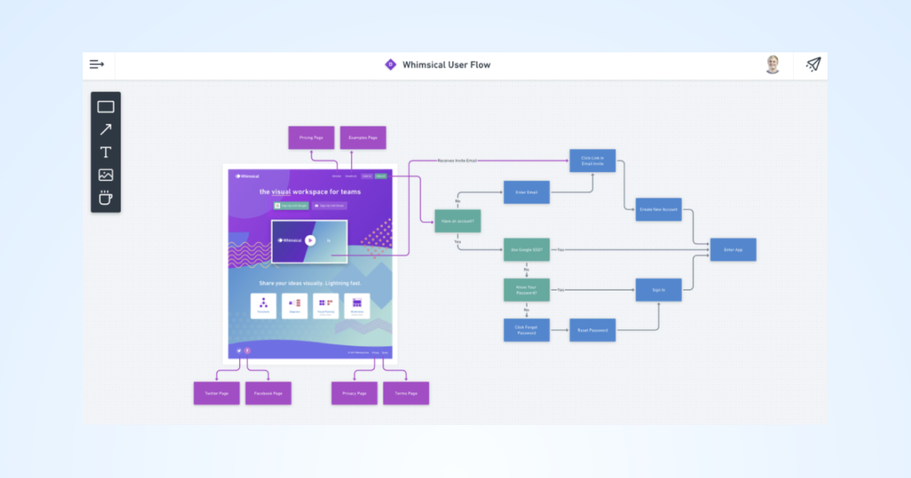Click the visual workspace for teams headline
Image resolution: width=911 pixels, height=478 pixels.
pos(310,191)
